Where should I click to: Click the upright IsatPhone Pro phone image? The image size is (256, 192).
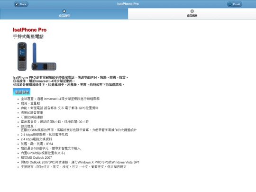[x=22, y=56]
